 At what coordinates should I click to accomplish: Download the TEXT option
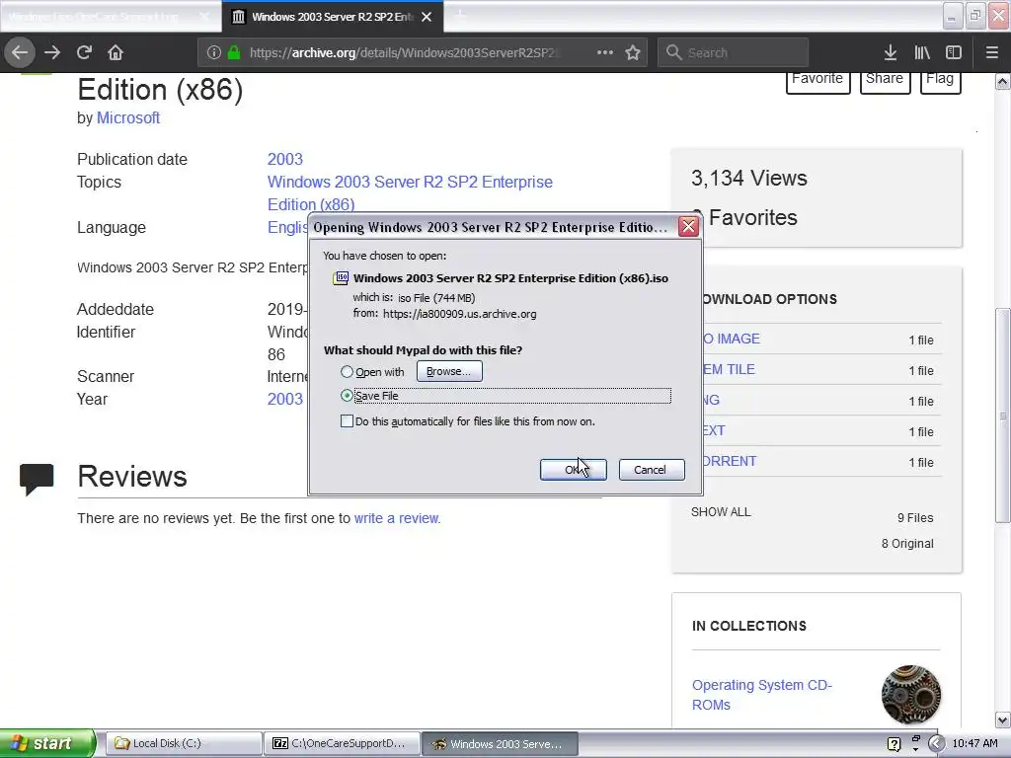pos(713,430)
